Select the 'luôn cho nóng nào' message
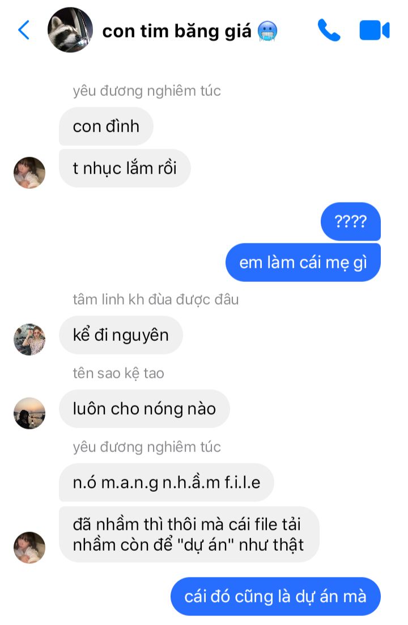This screenshot has width=408, height=625. click(144, 408)
